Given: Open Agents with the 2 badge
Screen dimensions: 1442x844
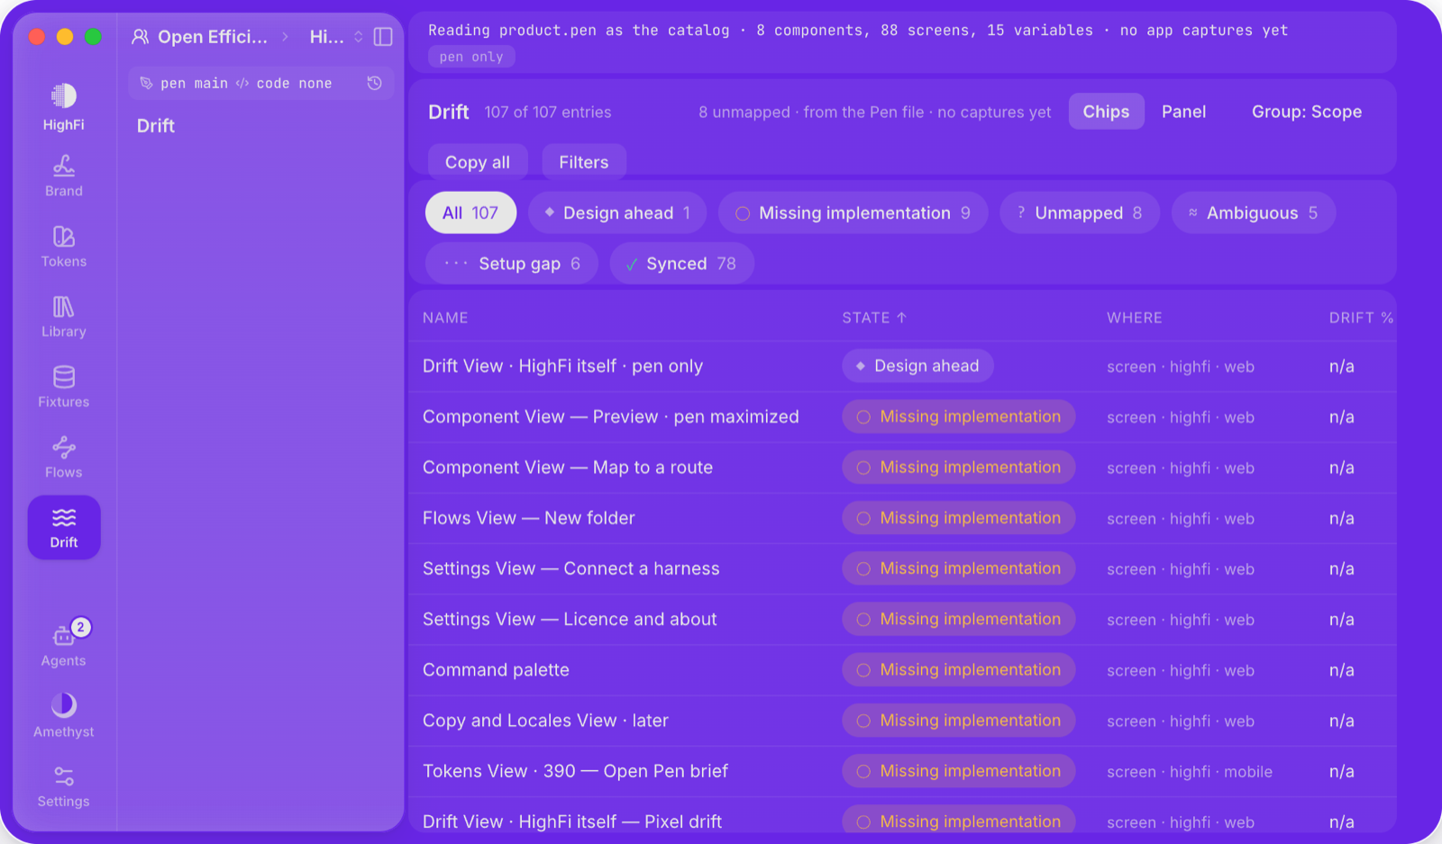Looking at the screenshot, I should coord(63,644).
